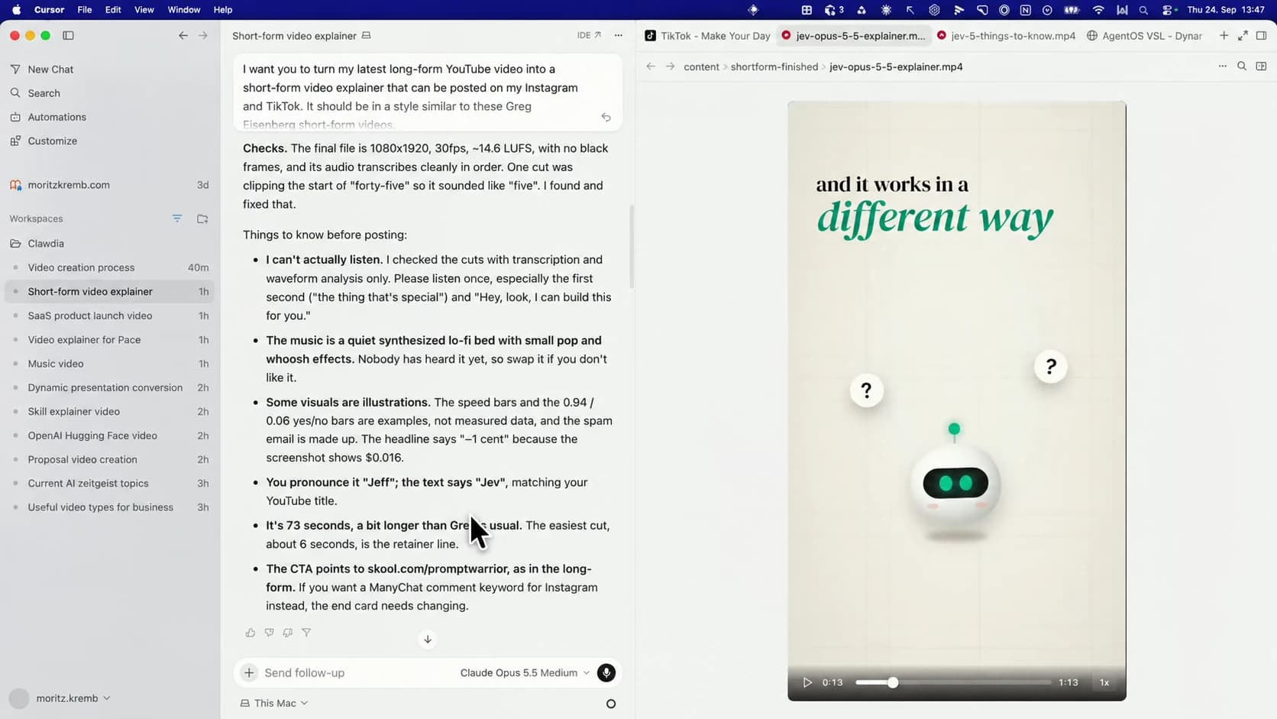Click the add attachment plus icon

[x=249, y=672]
